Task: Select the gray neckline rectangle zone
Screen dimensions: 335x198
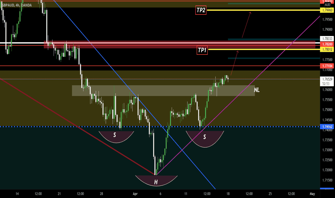Action: point(163,91)
